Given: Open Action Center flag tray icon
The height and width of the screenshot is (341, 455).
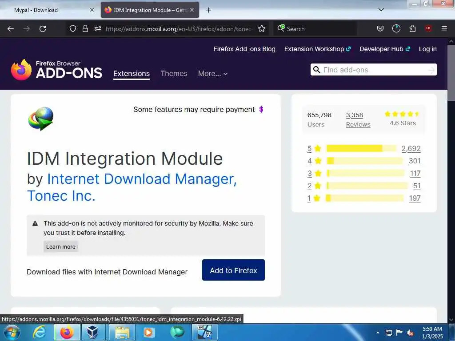Looking at the screenshot, I should [x=399, y=333].
